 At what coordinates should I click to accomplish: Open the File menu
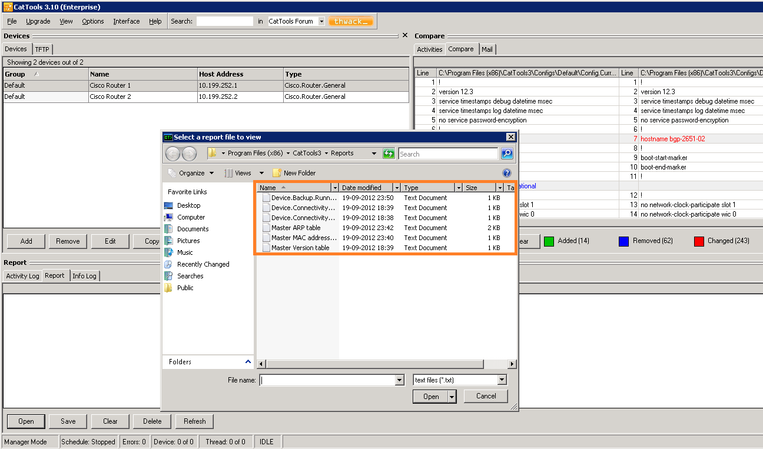coord(12,21)
